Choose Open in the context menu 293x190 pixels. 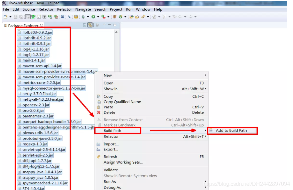click(152, 83)
